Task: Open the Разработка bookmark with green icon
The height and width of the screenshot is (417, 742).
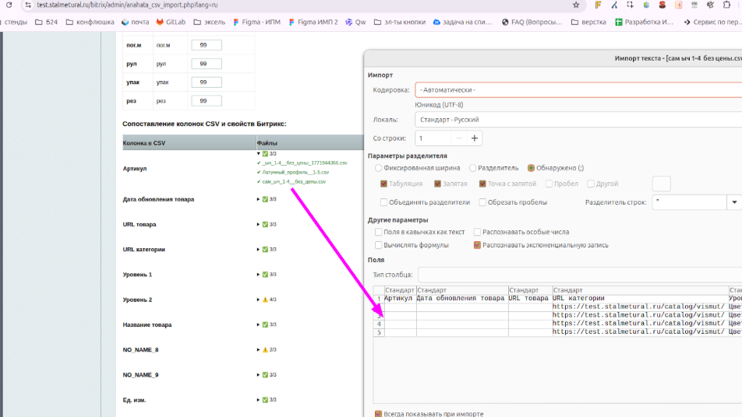Action: (x=643, y=22)
